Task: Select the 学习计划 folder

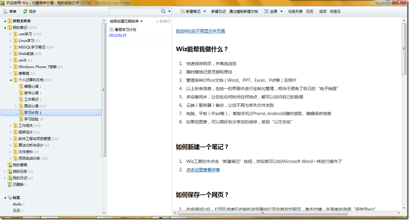Action: tap(51, 113)
